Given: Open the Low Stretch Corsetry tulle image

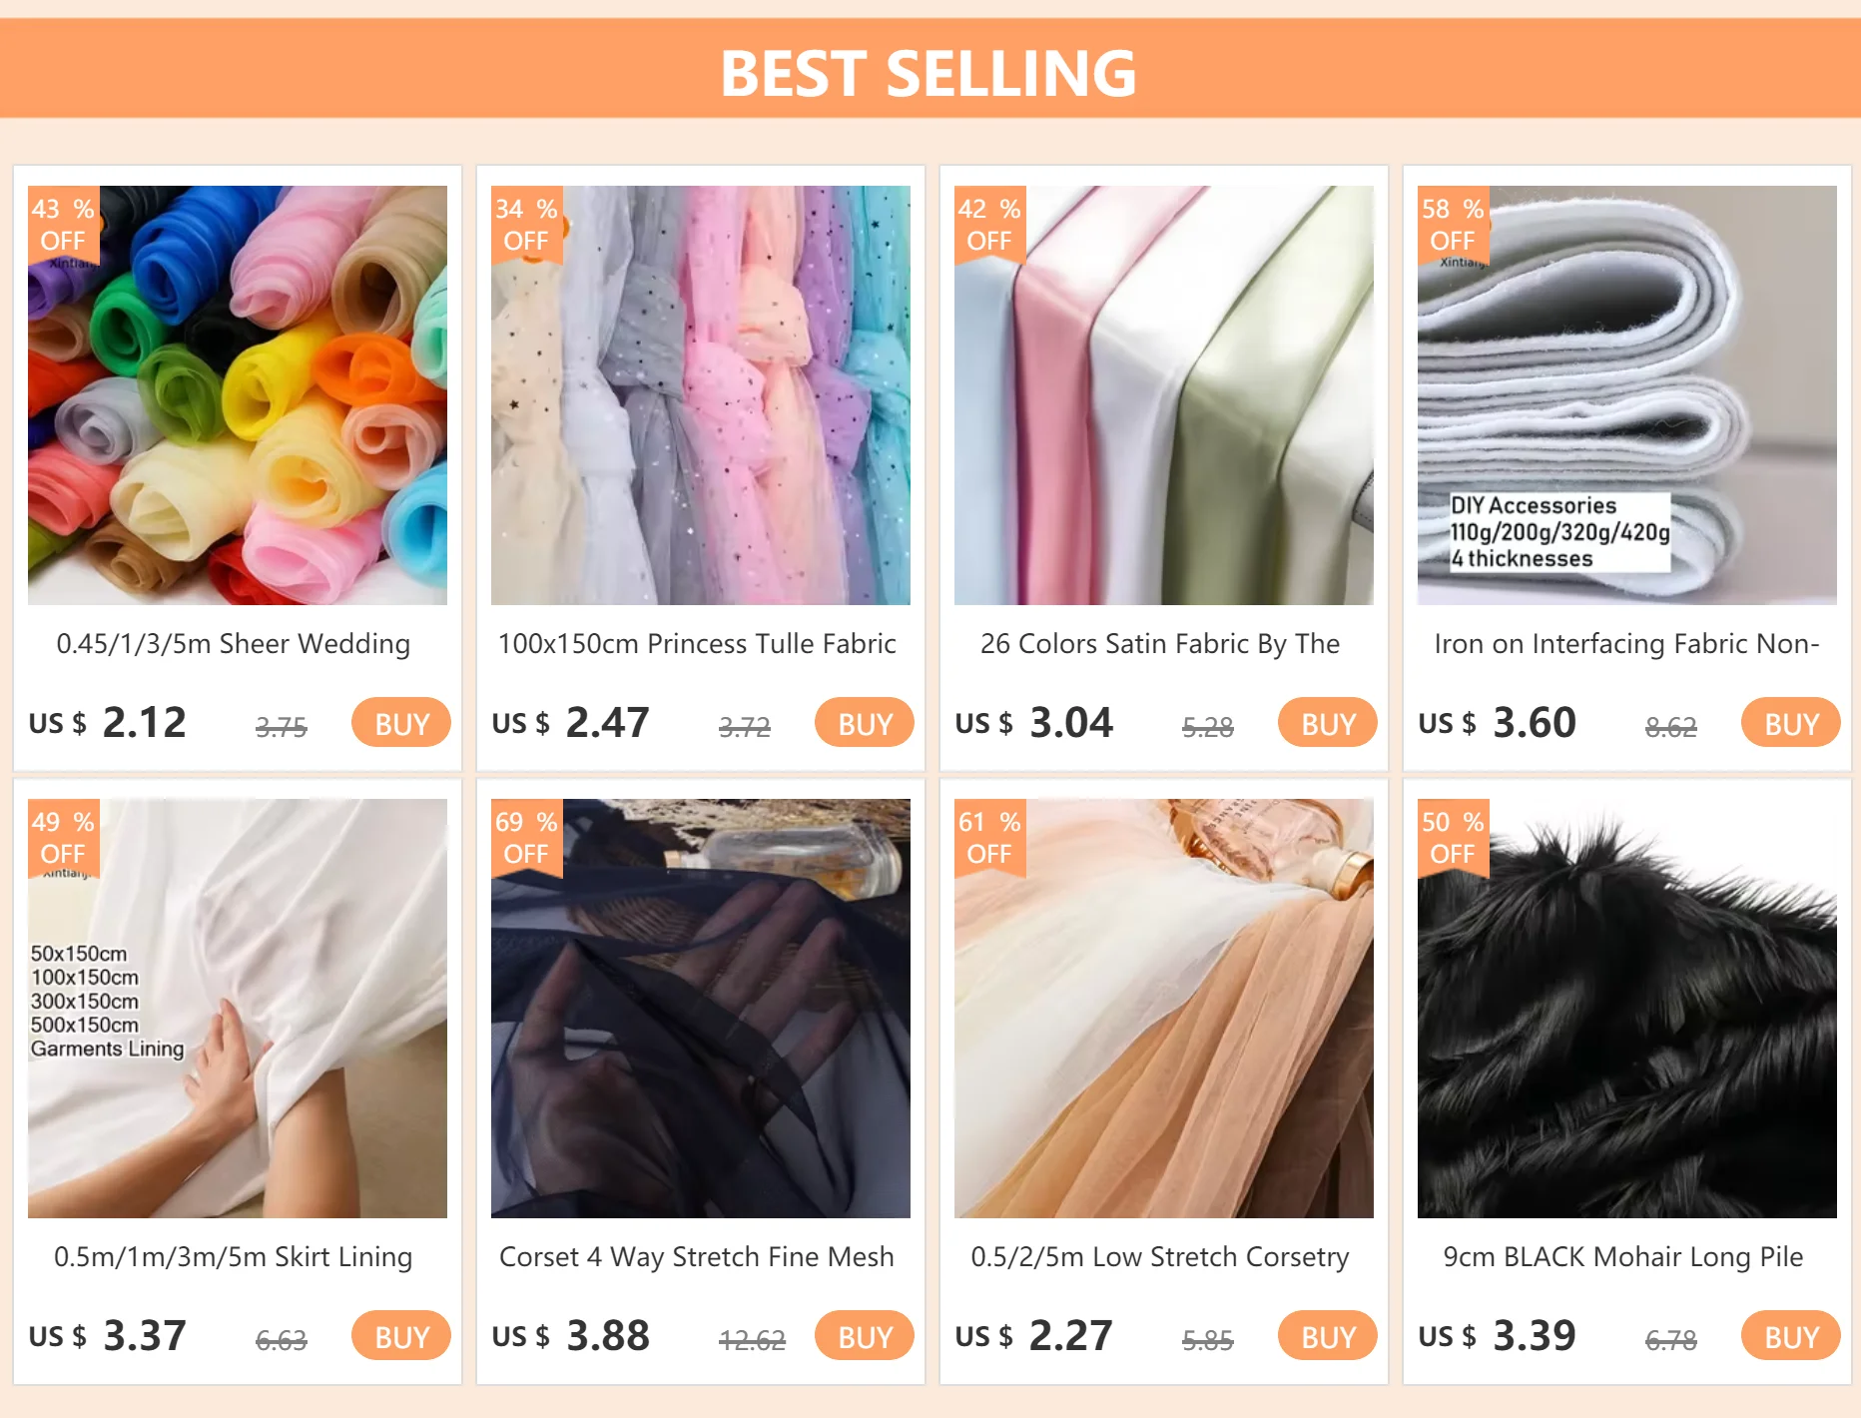Looking at the screenshot, I should (1164, 1009).
